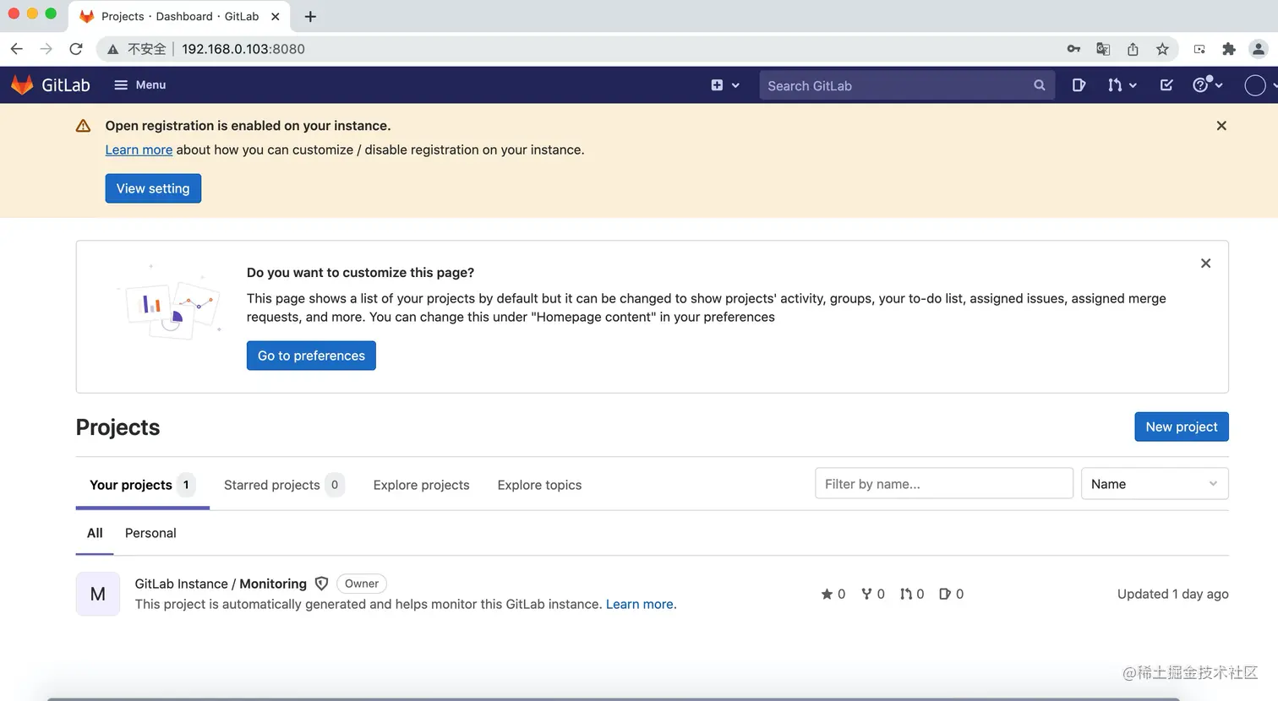The image size is (1278, 701).
Task: Open the GitLab Instance / Monitoring project
Action: click(x=221, y=584)
